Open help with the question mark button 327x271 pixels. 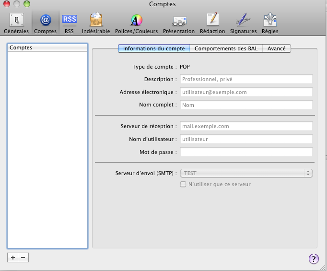point(314,259)
